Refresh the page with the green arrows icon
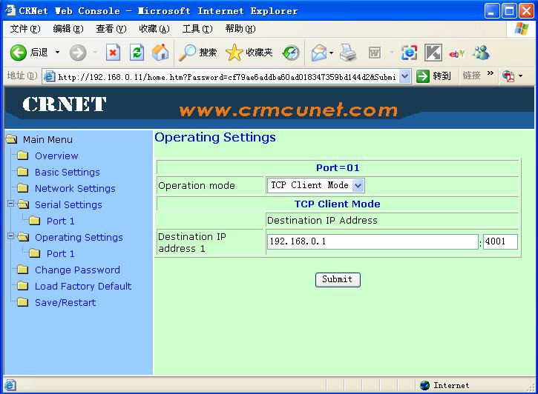Screen dimensions: 538x394 click(137, 53)
